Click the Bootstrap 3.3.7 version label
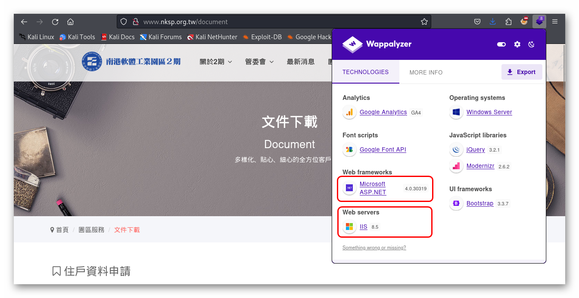Image resolution: width=579 pixels, height=298 pixels. tap(503, 204)
